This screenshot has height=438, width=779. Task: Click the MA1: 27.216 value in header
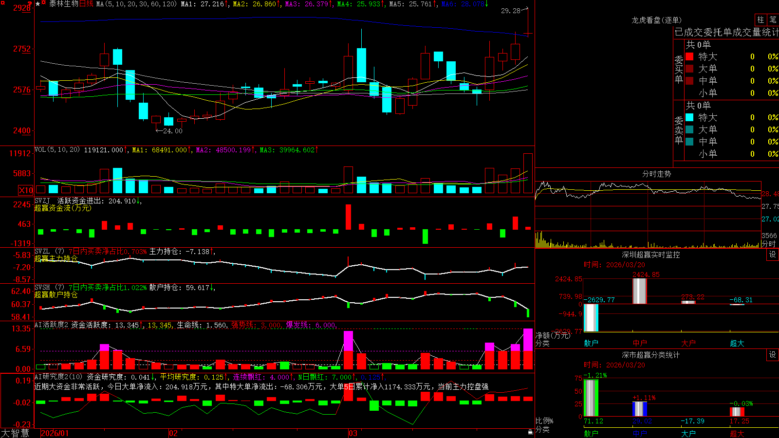pyautogui.click(x=203, y=4)
